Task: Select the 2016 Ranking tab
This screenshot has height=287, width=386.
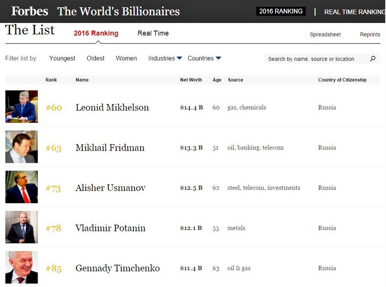Action: point(96,33)
